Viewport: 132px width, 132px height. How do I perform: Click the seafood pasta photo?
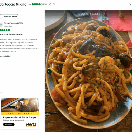[x=88, y=71]
